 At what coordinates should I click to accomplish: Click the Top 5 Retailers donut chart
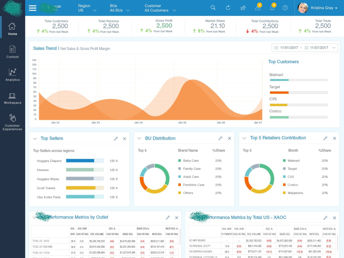[259, 179]
